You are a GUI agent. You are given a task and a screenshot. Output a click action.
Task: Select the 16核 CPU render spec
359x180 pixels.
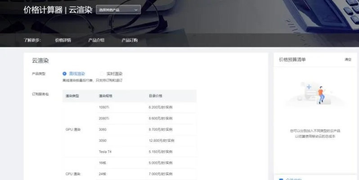103,162
